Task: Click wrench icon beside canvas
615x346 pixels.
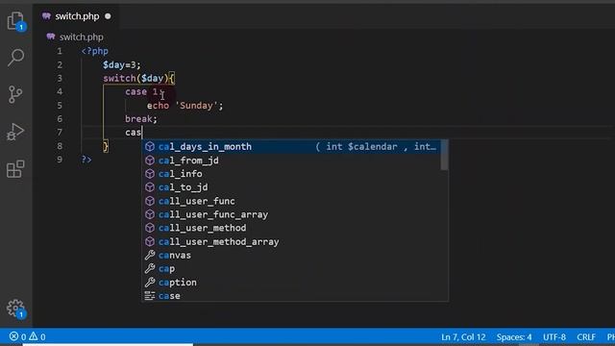Action: tap(150, 256)
